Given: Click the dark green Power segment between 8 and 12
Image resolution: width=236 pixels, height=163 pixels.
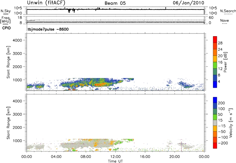Looking at the screenshot, I should [215, 71].
